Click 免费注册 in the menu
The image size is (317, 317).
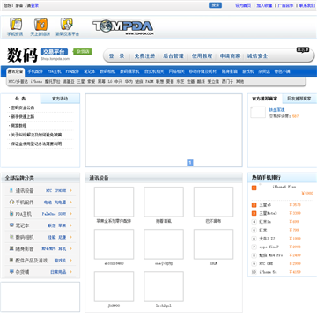tap(144, 56)
